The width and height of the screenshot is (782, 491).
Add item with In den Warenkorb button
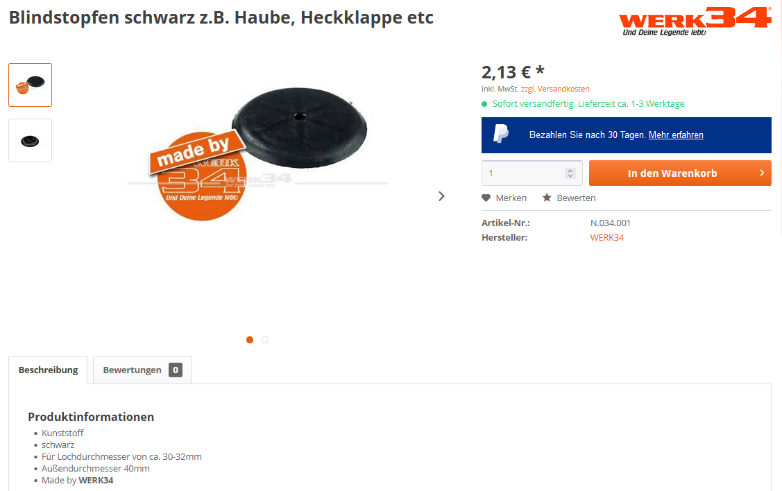click(680, 173)
